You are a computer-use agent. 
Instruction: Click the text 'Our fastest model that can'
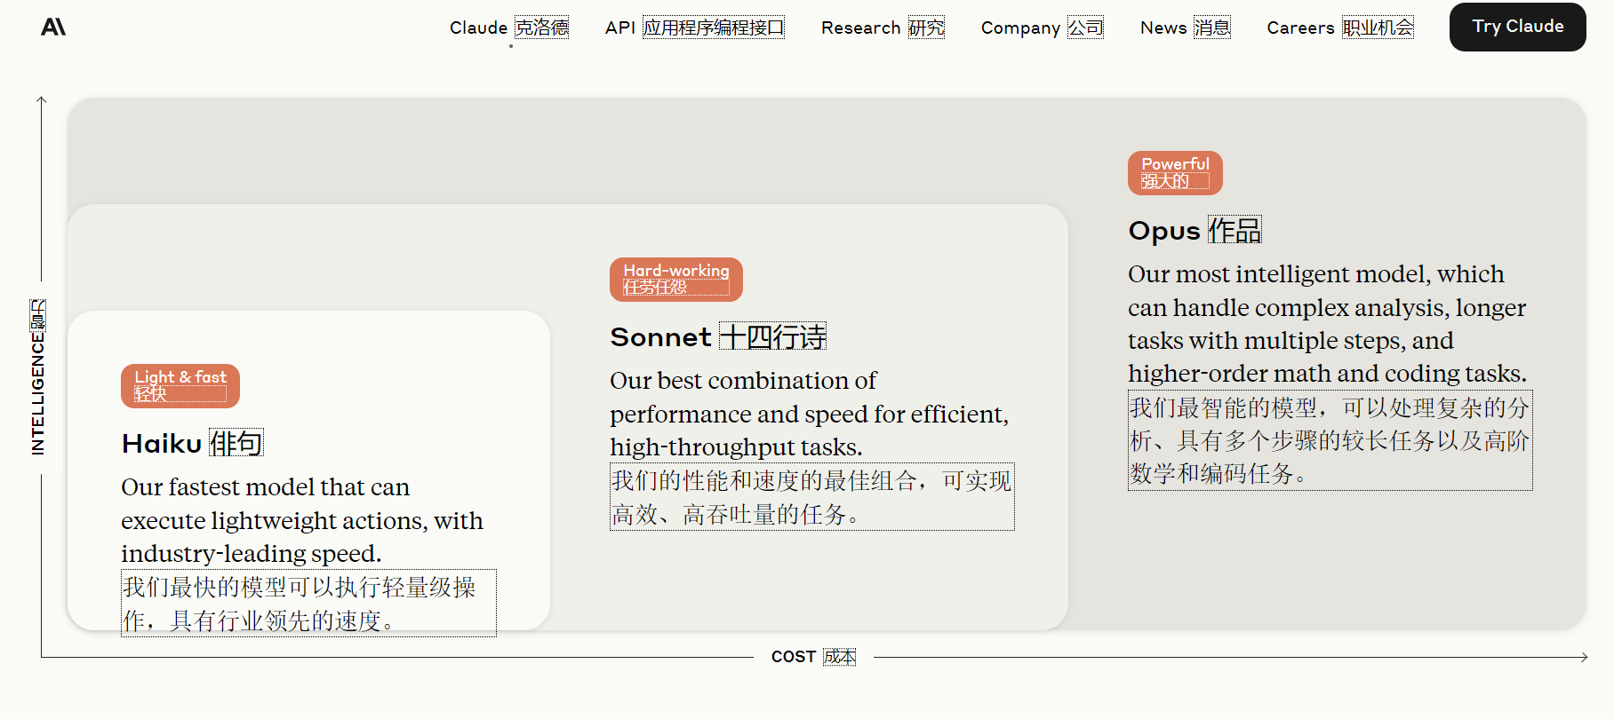pos(266,487)
